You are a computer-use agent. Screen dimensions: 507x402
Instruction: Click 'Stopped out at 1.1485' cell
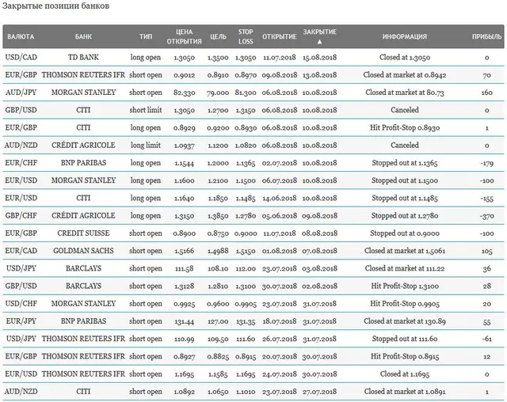coord(405,198)
